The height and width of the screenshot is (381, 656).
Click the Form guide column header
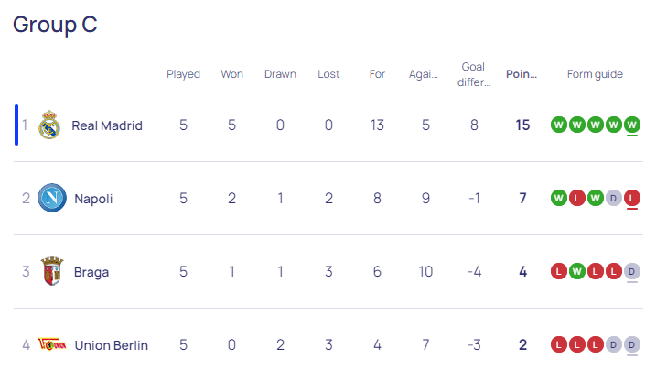(x=595, y=74)
